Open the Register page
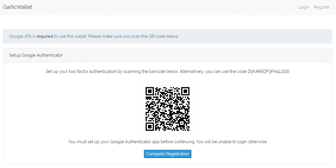The height and width of the screenshot is (168, 336). click(x=322, y=7)
